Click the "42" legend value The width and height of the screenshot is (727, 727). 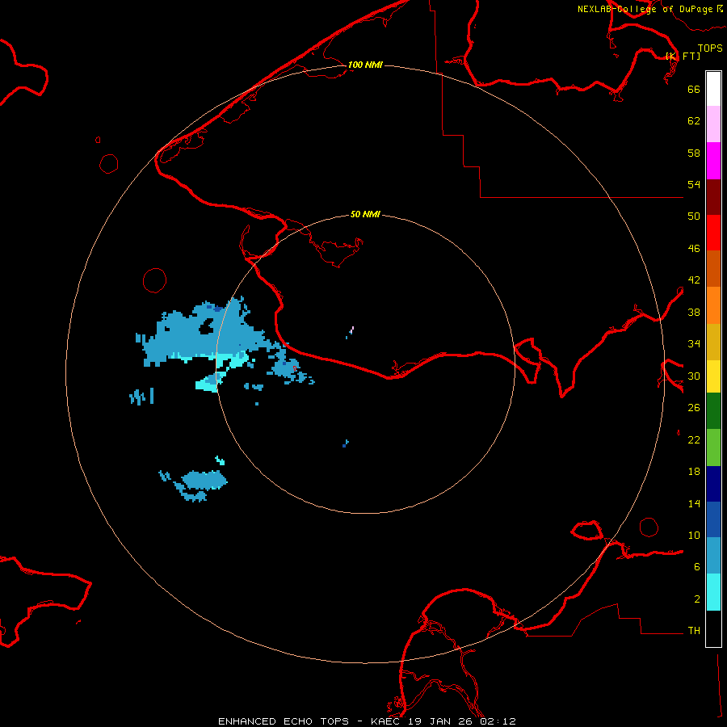(x=694, y=280)
